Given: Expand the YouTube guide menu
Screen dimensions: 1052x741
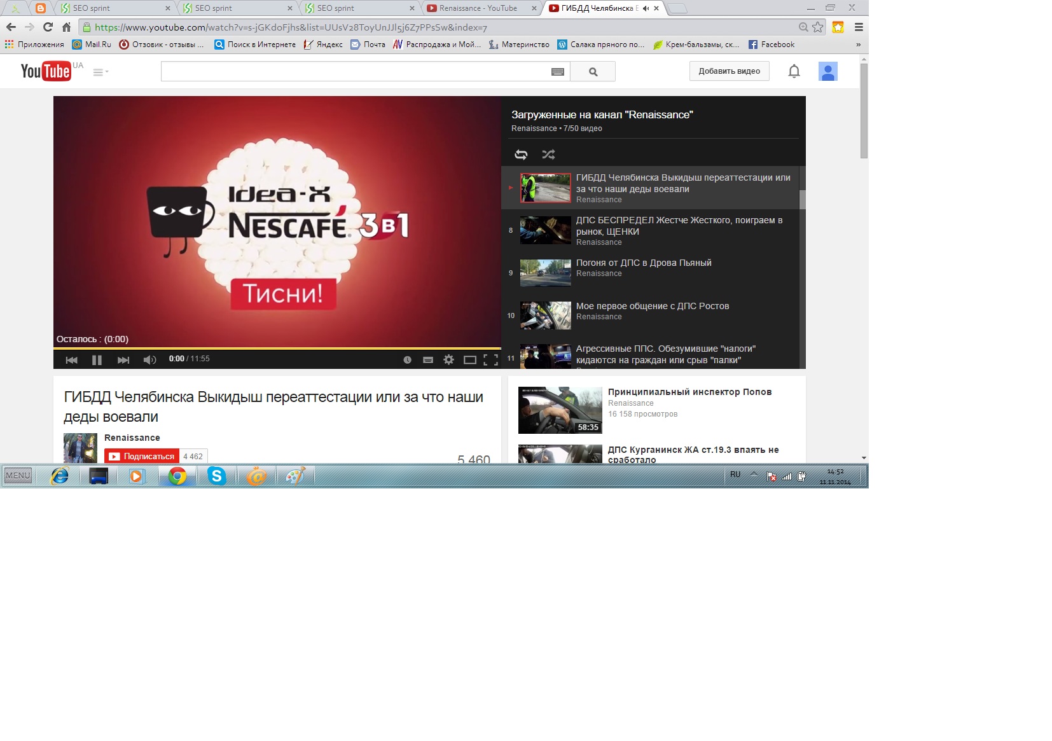Looking at the screenshot, I should pyautogui.click(x=100, y=72).
